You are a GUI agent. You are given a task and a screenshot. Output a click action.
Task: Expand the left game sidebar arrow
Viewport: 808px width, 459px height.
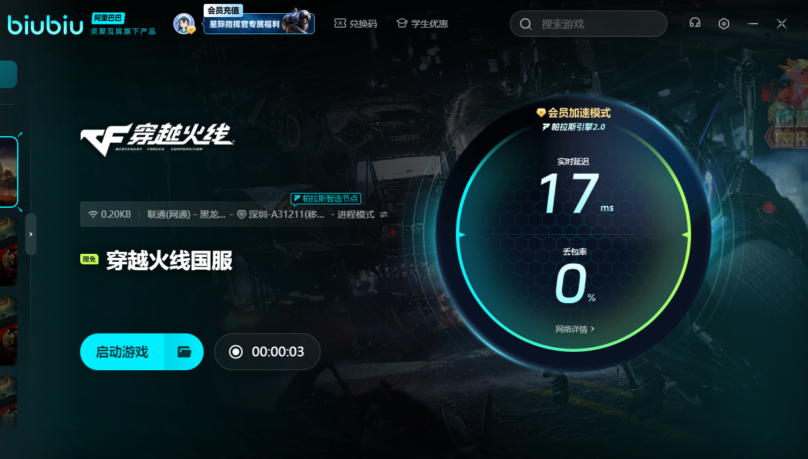[x=31, y=234]
